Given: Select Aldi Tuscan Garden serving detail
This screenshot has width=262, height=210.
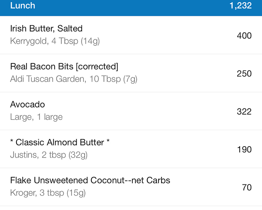Looking at the screenshot, I should coord(74,79).
